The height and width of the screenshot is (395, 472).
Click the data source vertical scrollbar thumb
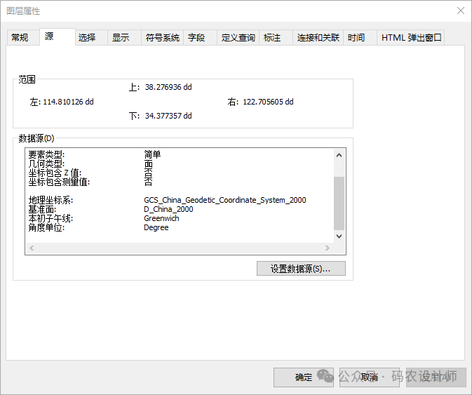pyautogui.click(x=339, y=203)
